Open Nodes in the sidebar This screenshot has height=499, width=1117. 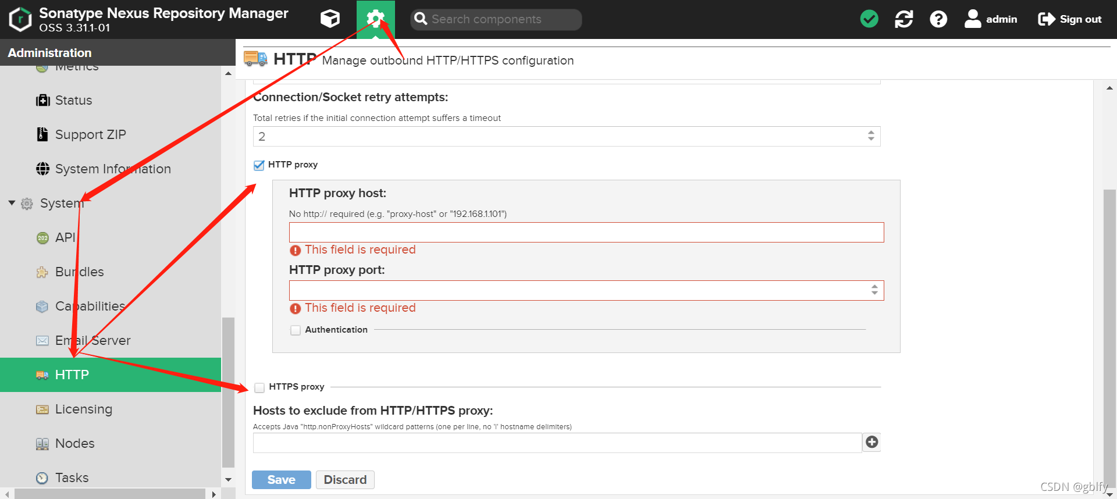pyautogui.click(x=74, y=444)
